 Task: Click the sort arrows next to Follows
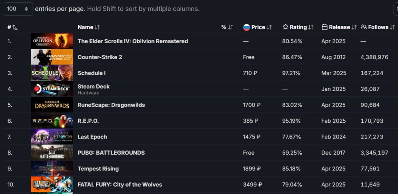click(x=392, y=27)
